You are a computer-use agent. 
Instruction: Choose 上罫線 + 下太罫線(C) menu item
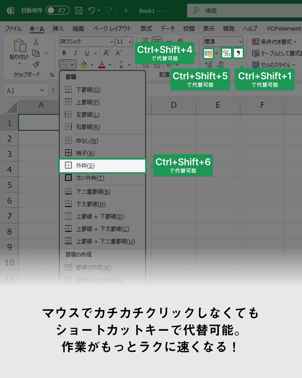102,229
